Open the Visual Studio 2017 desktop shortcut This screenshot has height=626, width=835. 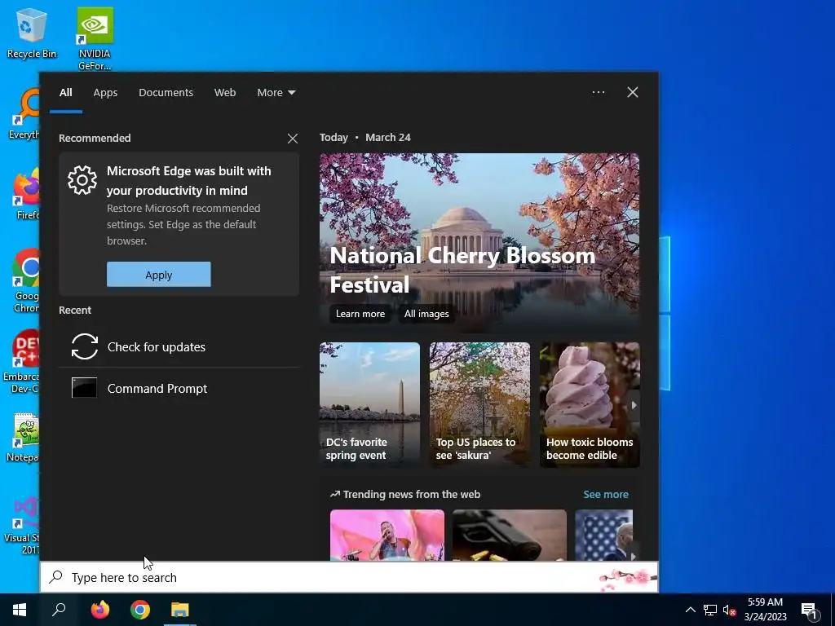[x=22, y=526]
